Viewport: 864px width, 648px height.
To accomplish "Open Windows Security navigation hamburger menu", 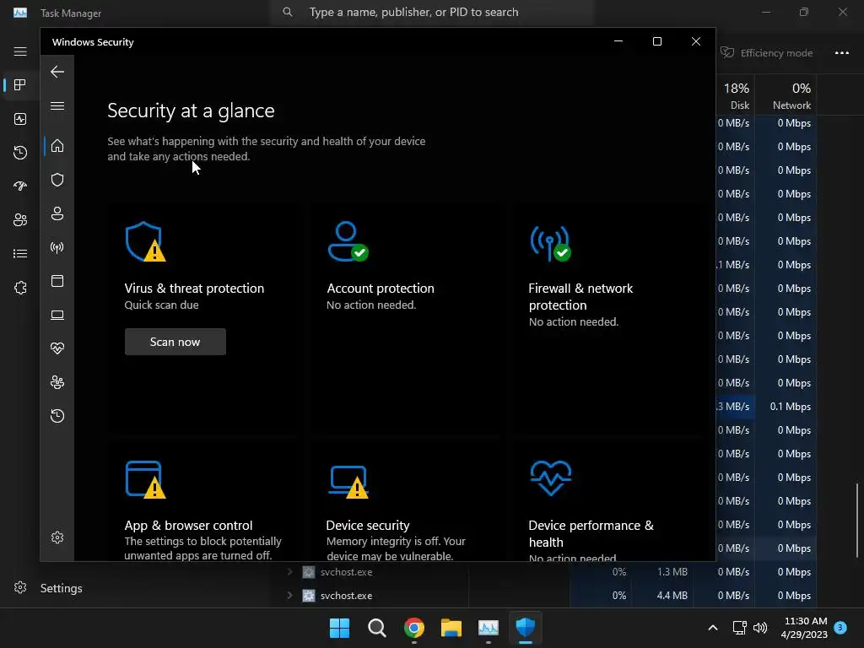I will click(57, 105).
